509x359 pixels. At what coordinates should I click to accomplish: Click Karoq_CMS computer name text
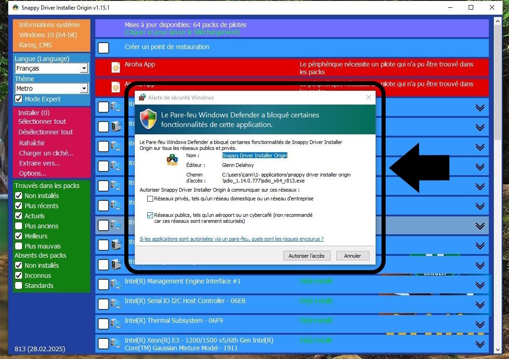coord(35,45)
